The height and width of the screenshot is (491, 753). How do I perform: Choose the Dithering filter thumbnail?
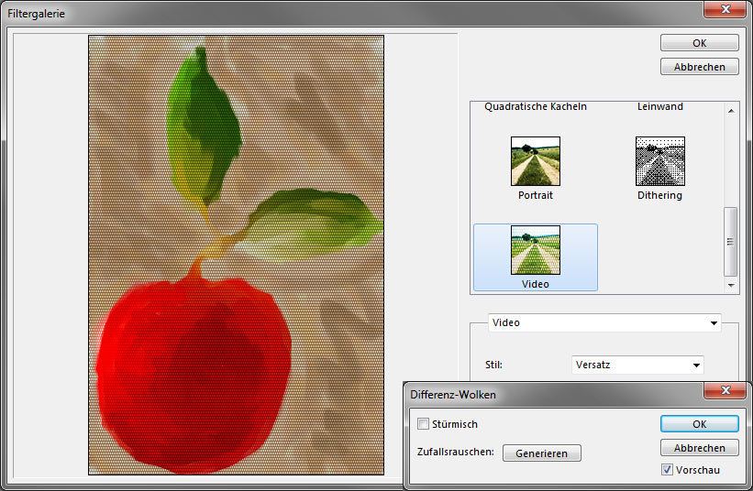[x=659, y=162]
